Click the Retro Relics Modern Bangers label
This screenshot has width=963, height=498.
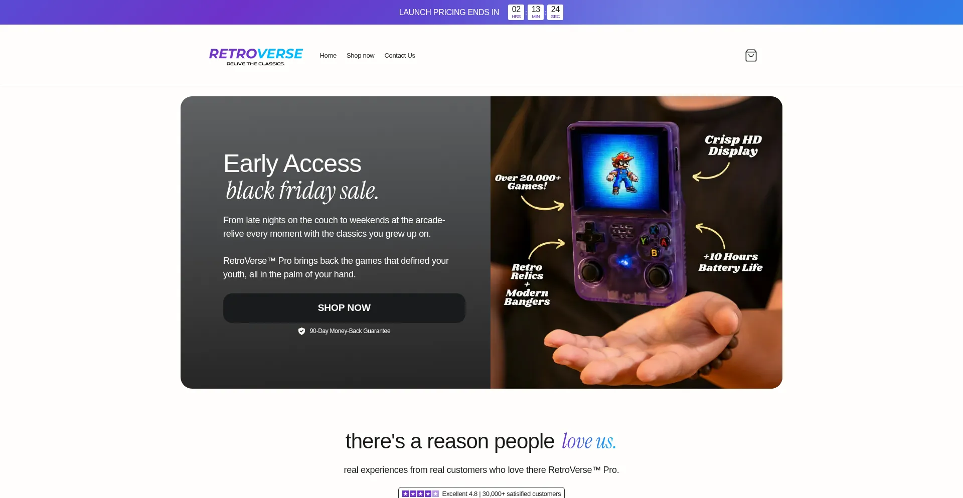(x=527, y=284)
